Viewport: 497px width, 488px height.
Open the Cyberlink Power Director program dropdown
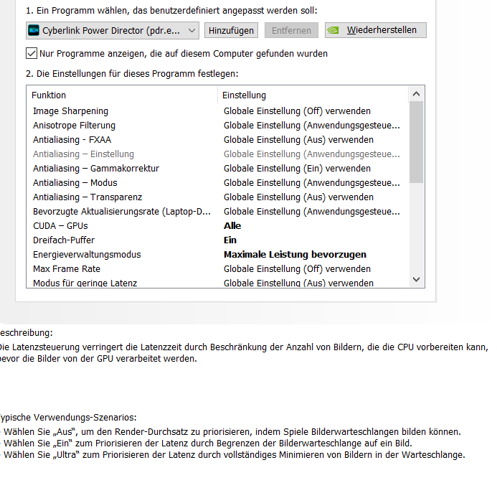coord(113,30)
